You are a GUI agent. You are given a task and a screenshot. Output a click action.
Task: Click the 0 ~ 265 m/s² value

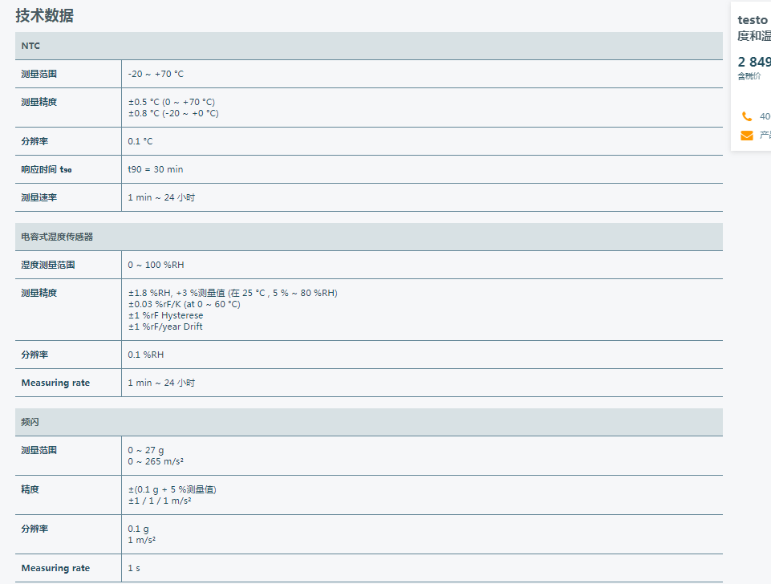(156, 461)
